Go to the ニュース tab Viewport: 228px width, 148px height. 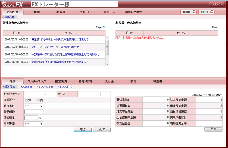click(x=109, y=12)
